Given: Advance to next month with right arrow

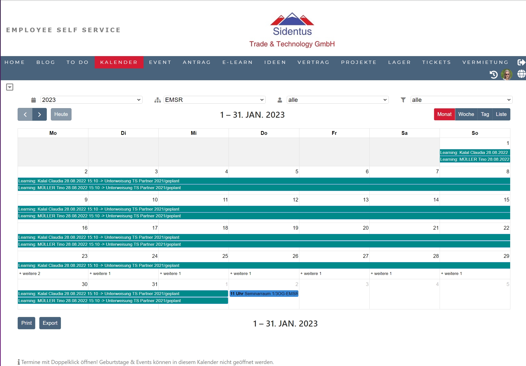Looking at the screenshot, I should [x=40, y=114].
